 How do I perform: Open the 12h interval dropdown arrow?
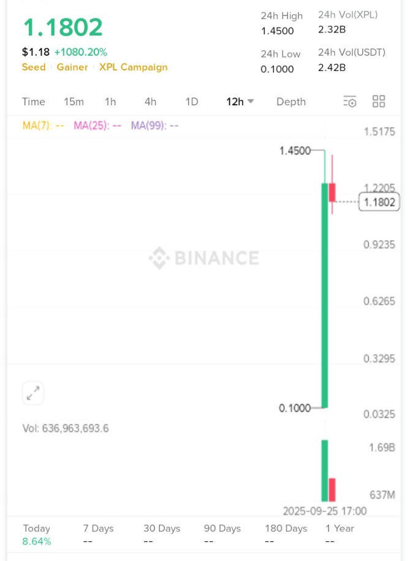(251, 102)
